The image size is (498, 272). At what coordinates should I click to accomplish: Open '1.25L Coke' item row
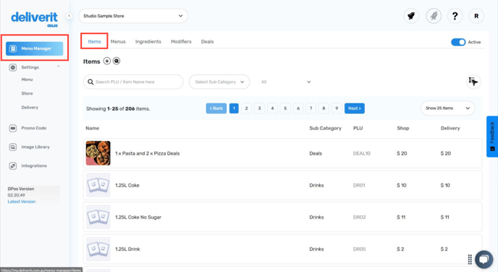[283, 185]
